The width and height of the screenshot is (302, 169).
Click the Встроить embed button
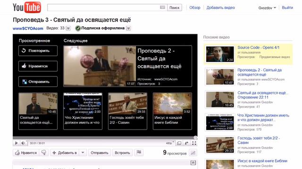(122, 153)
